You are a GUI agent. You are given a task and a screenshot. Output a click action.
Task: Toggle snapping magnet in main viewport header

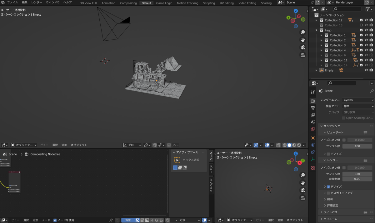tap(154, 145)
